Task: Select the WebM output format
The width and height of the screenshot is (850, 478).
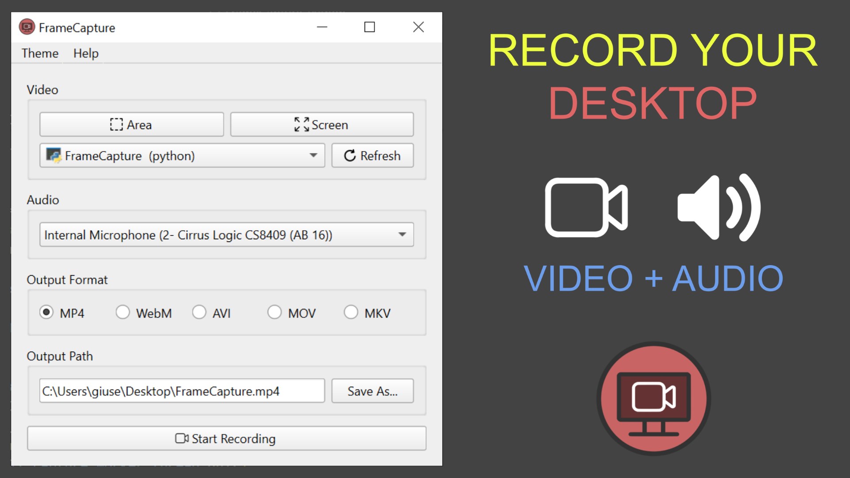Action: (x=123, y=312)
